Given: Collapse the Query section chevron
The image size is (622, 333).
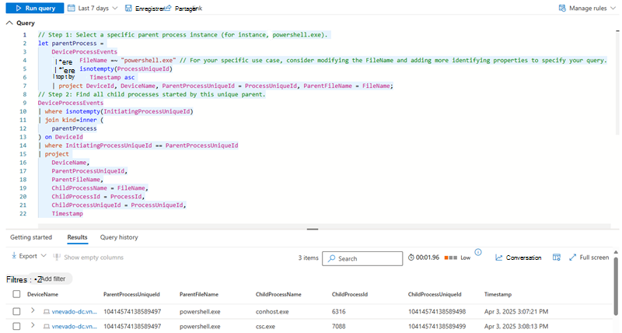Looking at the screenshot, I should (x=9, y=23).
